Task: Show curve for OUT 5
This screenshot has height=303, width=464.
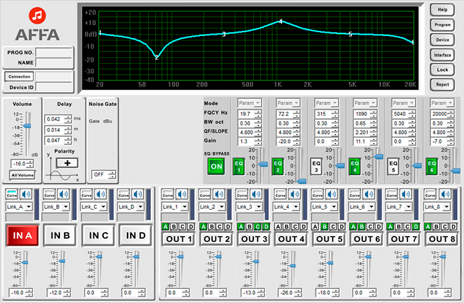Action: coord(318,194)
